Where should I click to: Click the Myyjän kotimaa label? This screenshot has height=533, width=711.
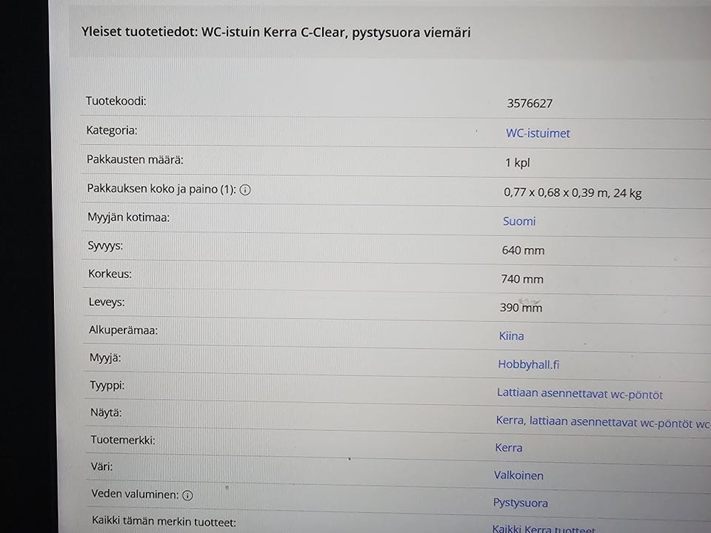coord(128,217)
